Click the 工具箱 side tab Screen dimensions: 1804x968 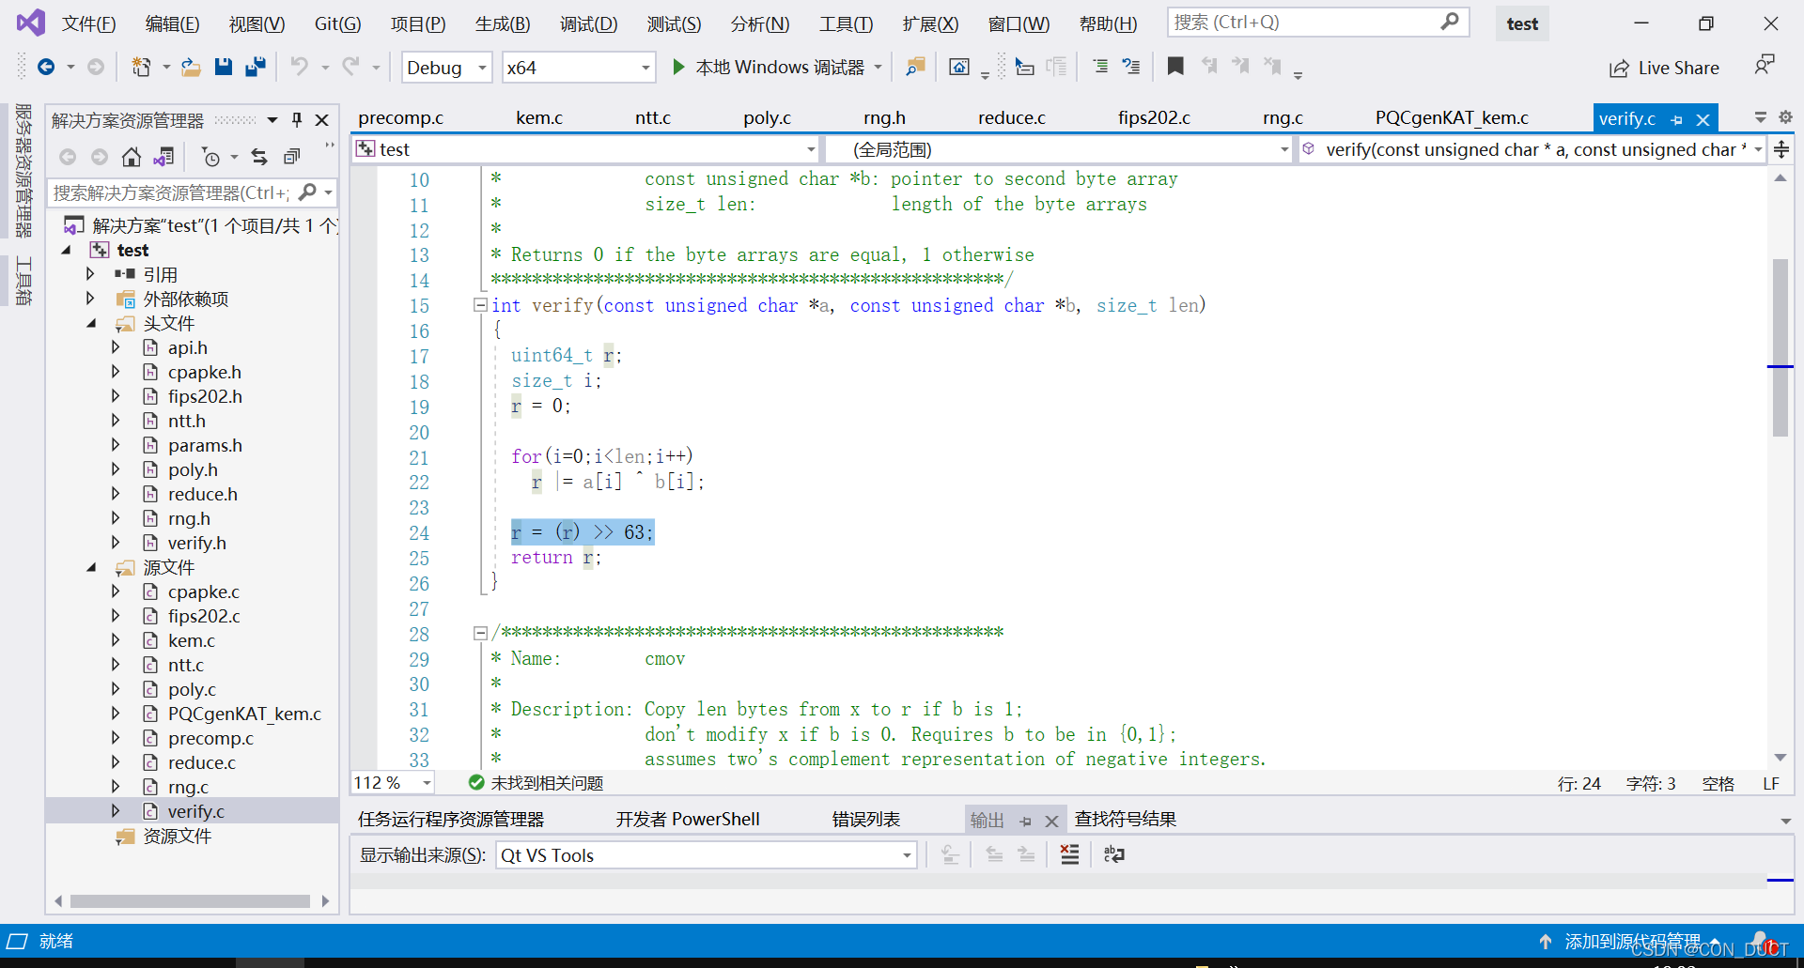tap(23, 281)
